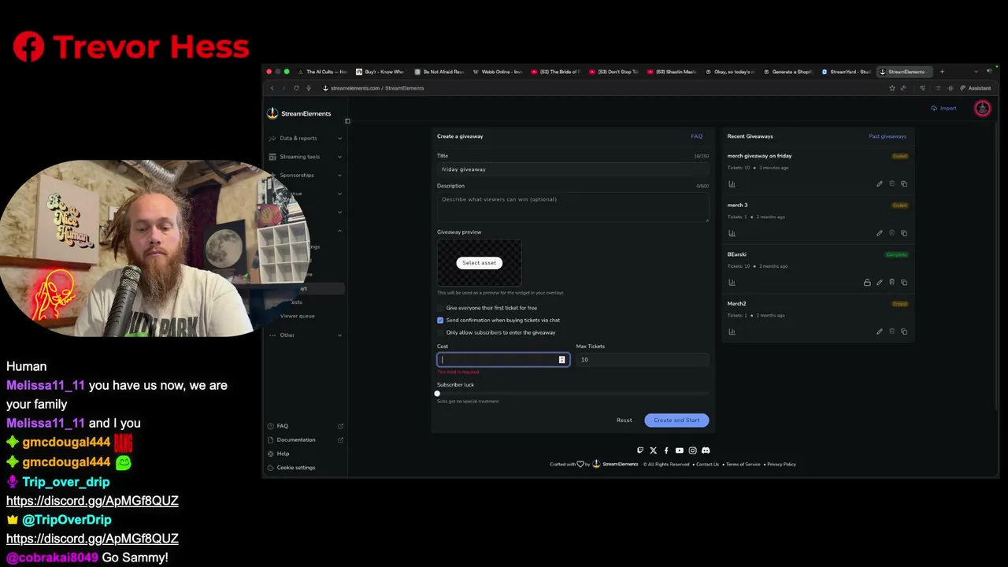Open a new browser tab

pos(942,72)
